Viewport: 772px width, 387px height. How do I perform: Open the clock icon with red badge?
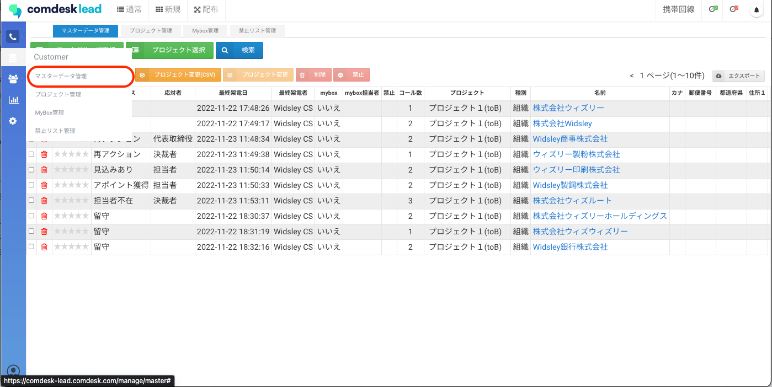[x=733, y=9]
